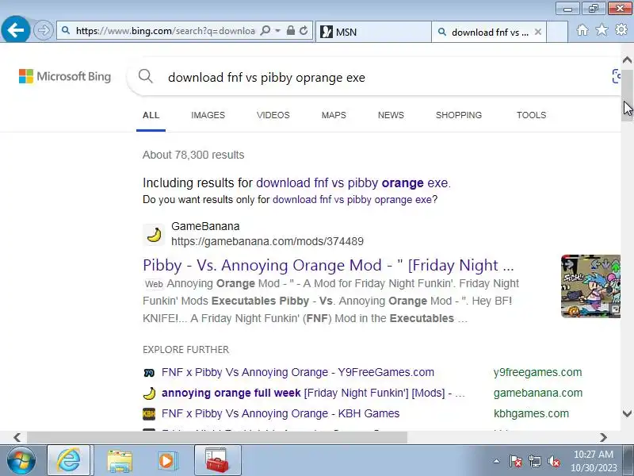Click the y9freegames.com domain link
Image resolution: width=634 pixels, height=476 pixels.
click(x=537, y=372)
